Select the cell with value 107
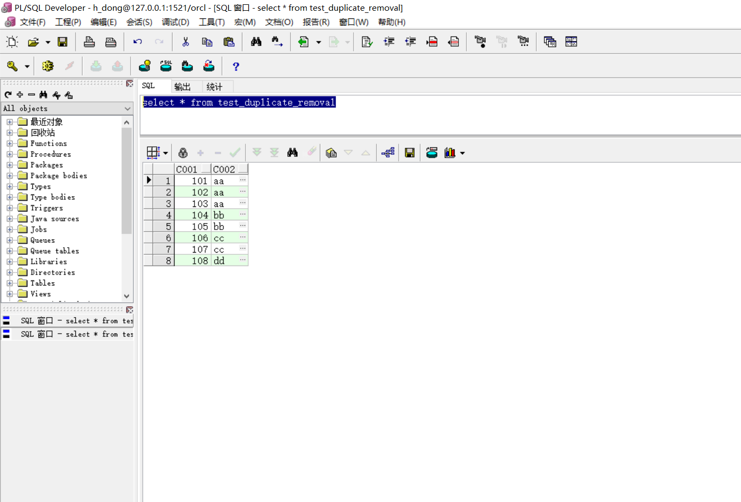This screenshot has height=502, width=741. (x=192, y=249)
